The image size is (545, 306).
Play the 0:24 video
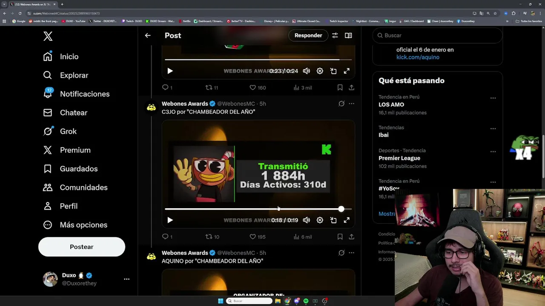point(170,71)
